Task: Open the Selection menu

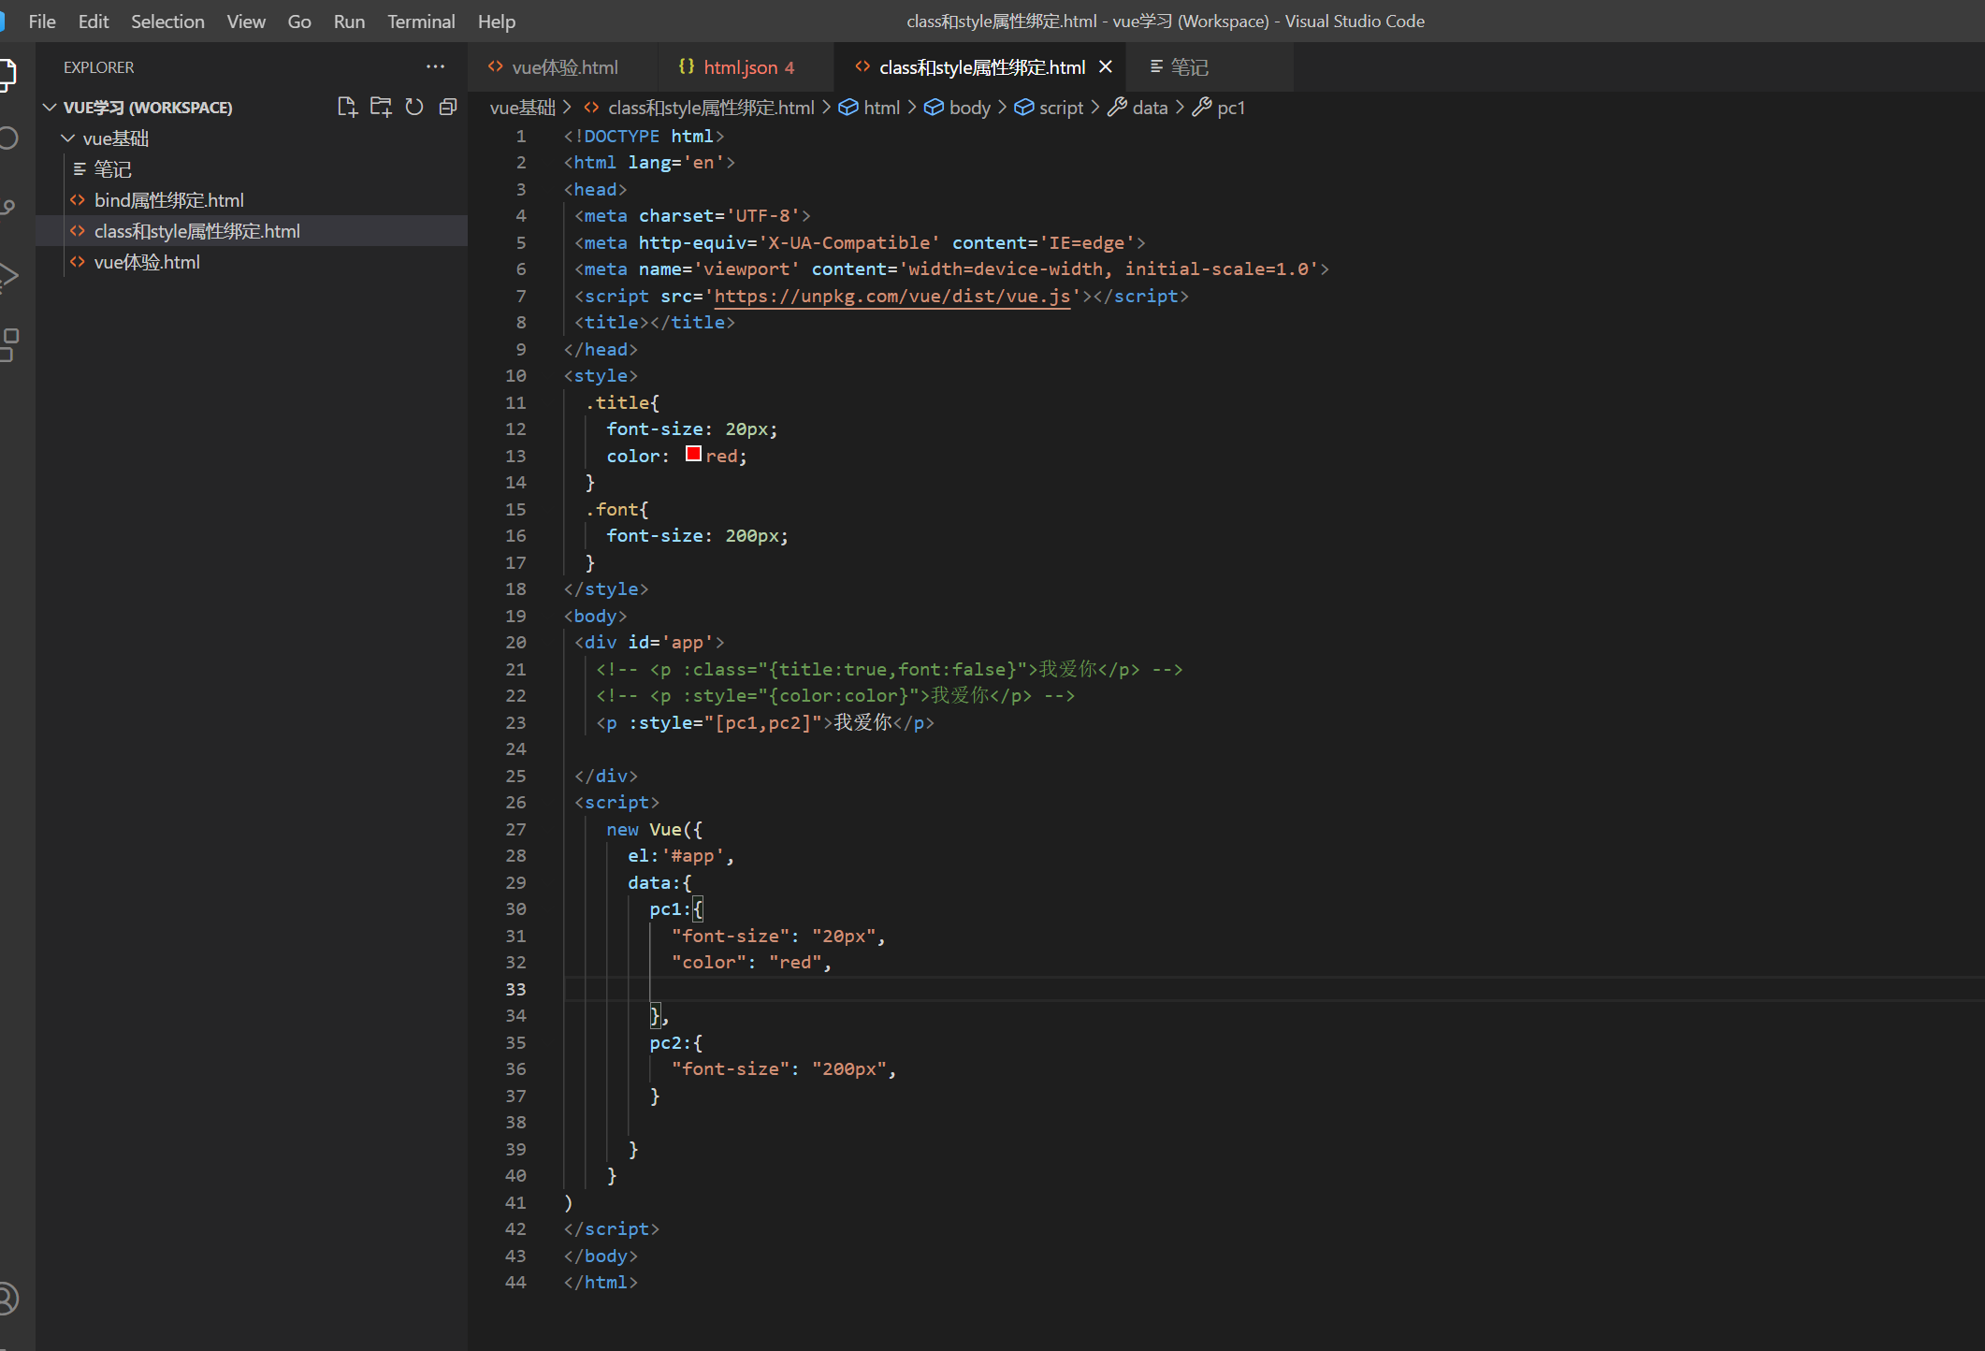Action: (167, 21)
